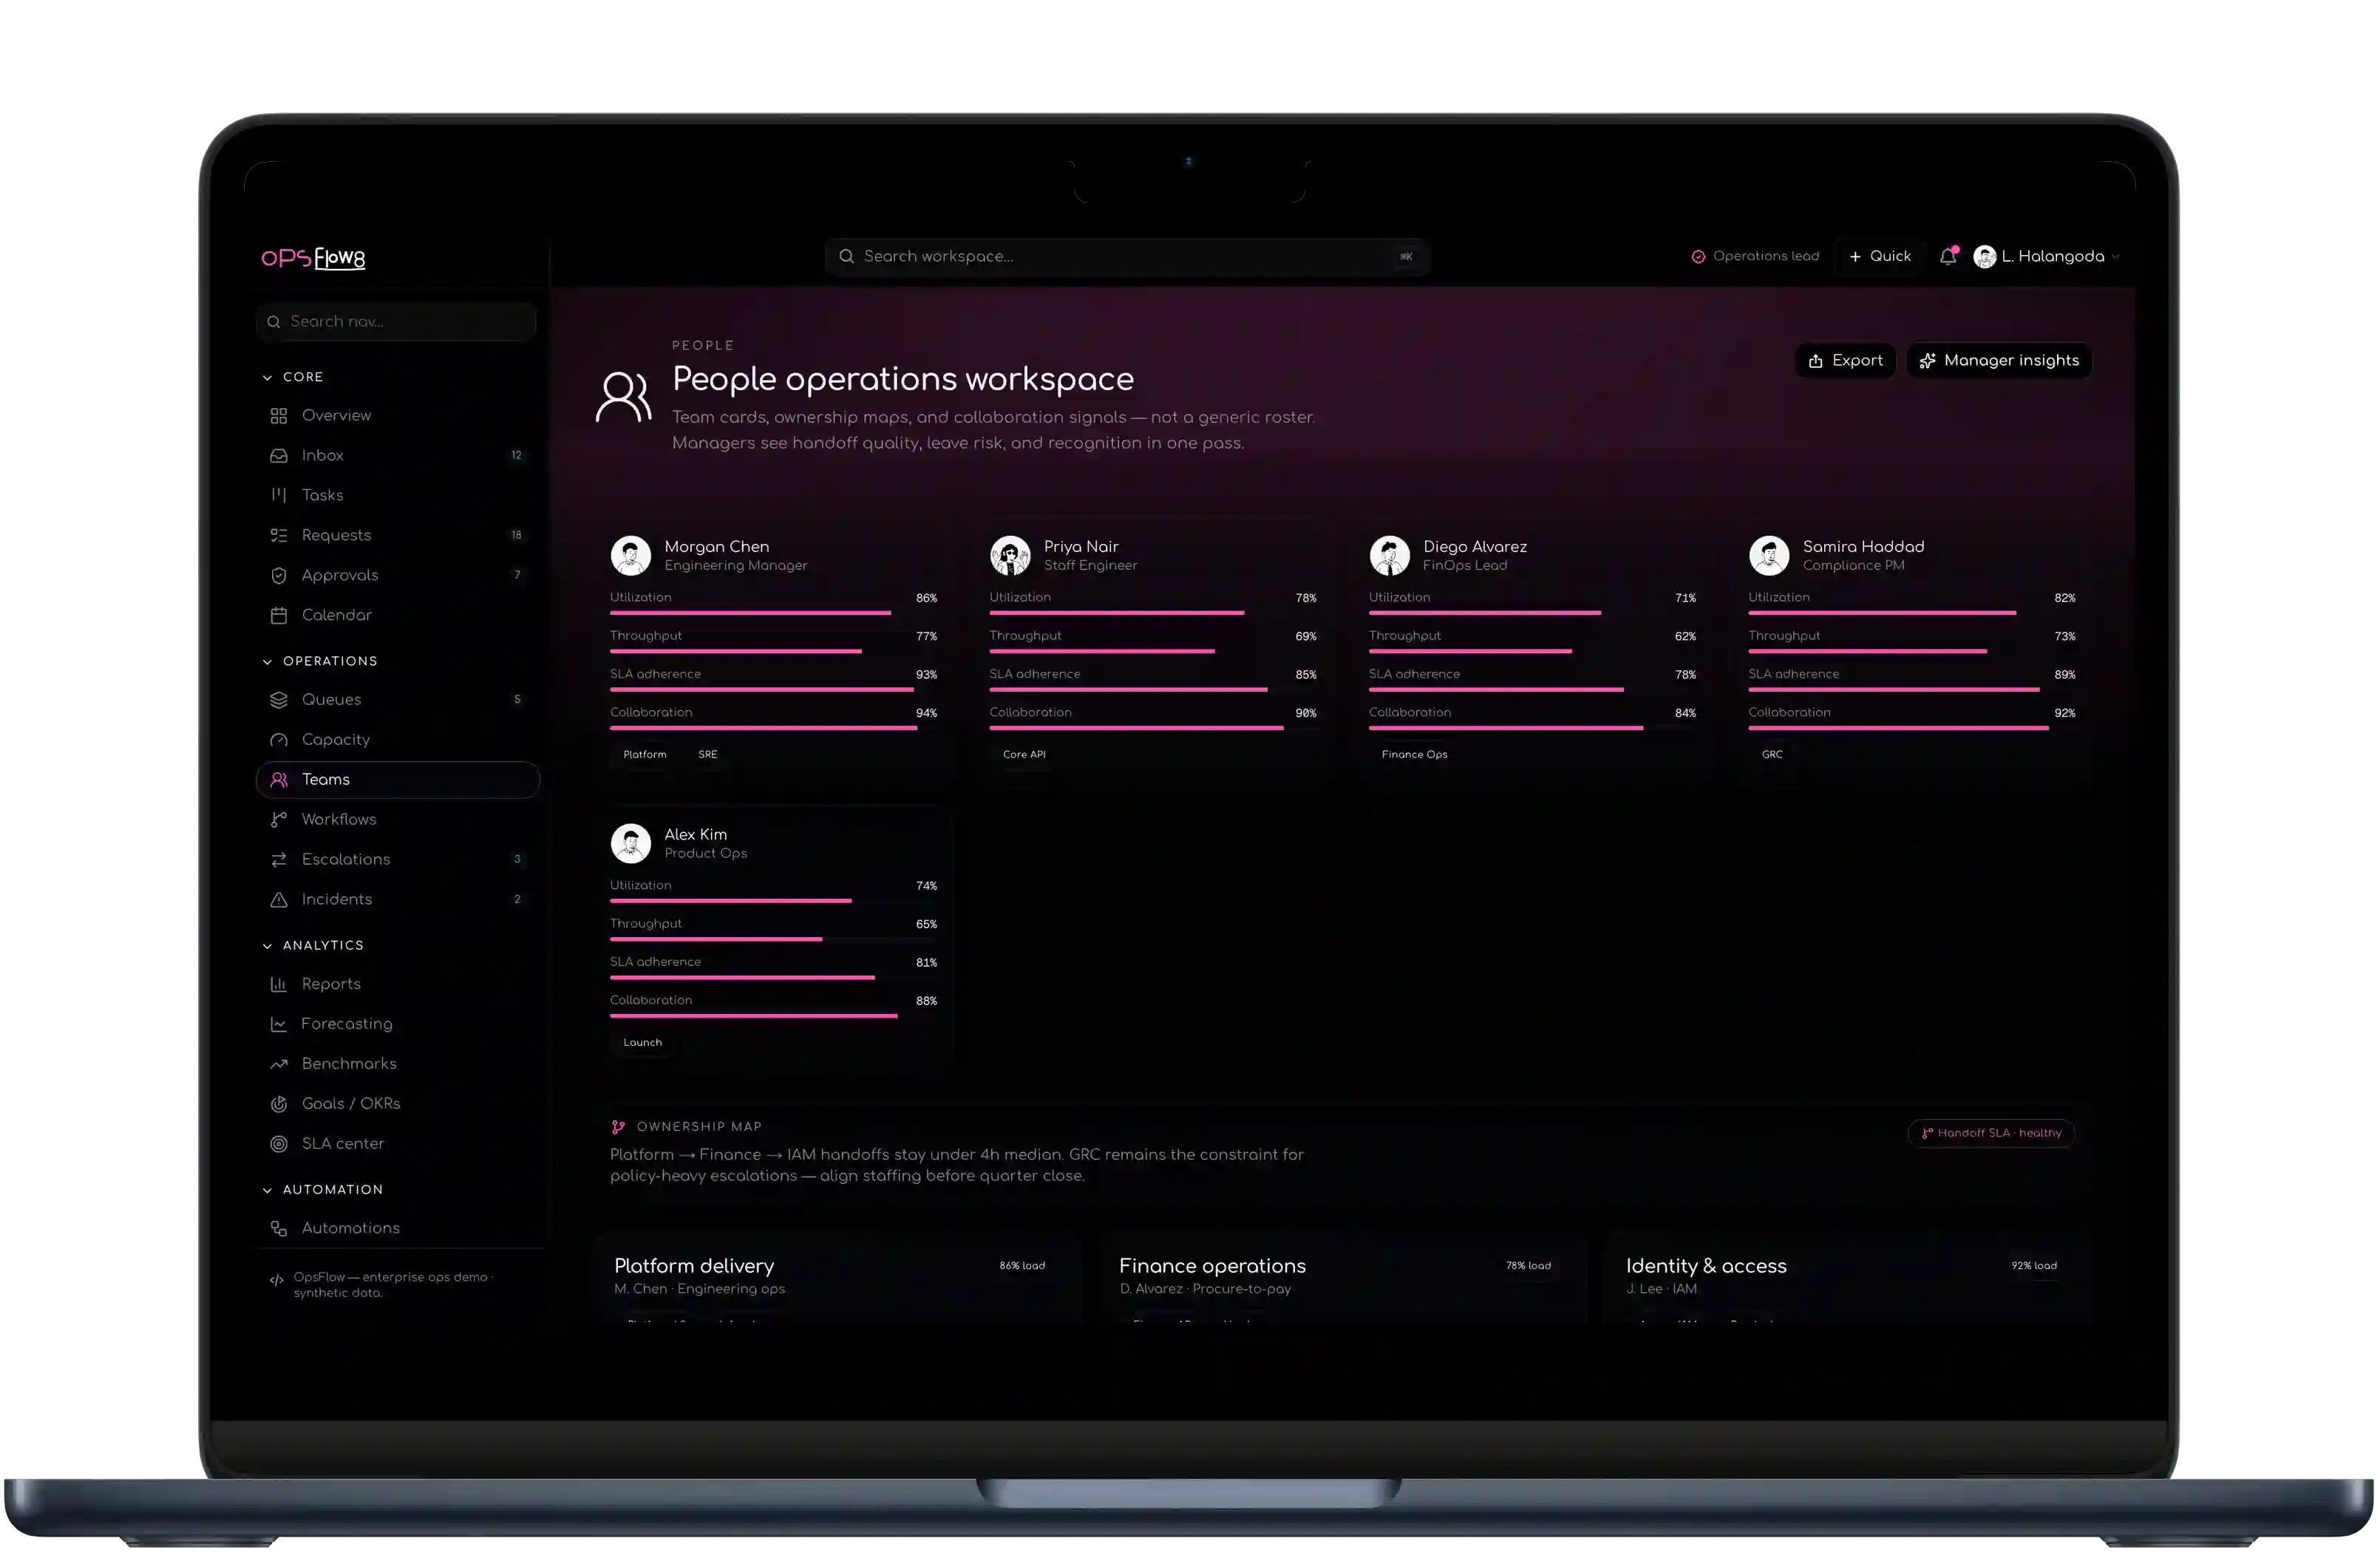
Task: Click the Finance Ops tag
Action: (x=1414, y=755)
